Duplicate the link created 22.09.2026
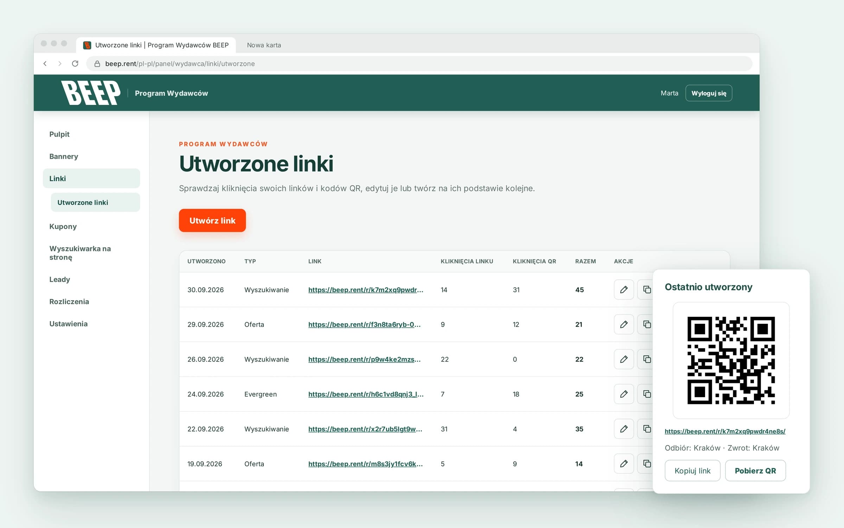The height and width of the screenshot is (528, 844). [x=646, y=429]
